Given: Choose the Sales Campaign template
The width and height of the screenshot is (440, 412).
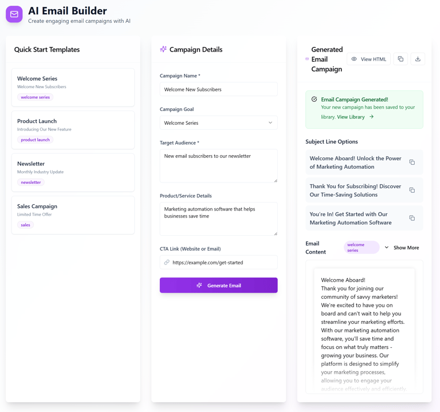Looking at the screenshot, I should tap(73, 215).
